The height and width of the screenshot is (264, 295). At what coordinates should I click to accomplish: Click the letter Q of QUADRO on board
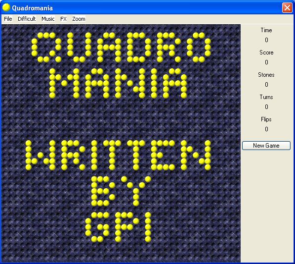(x=46, y=47)
